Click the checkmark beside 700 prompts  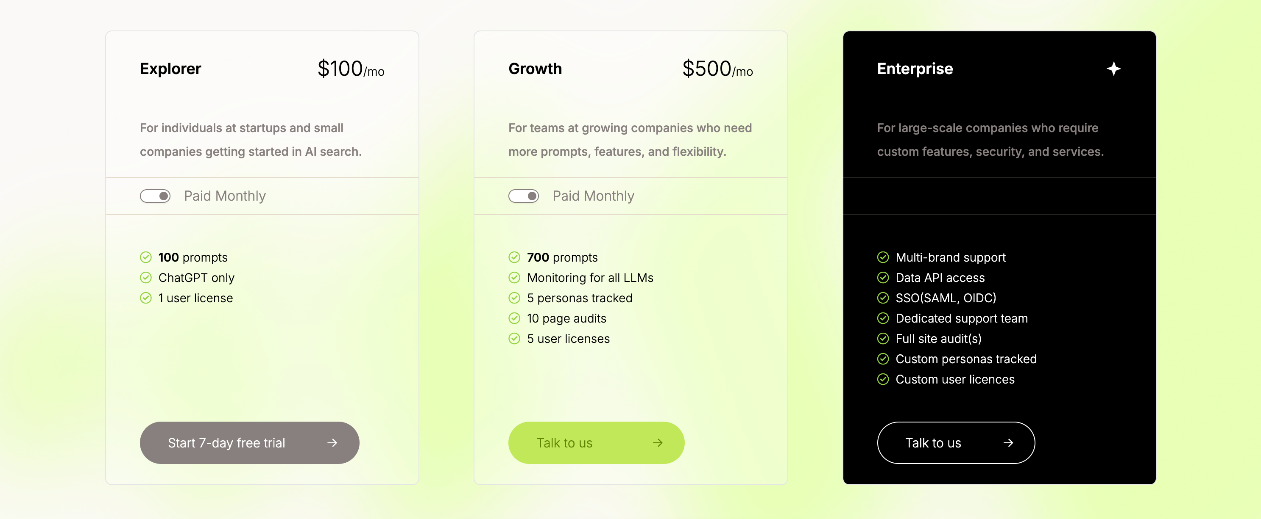point(514,257)
